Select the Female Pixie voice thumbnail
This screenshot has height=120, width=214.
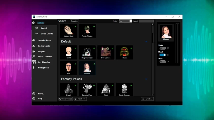coord(87,89)
